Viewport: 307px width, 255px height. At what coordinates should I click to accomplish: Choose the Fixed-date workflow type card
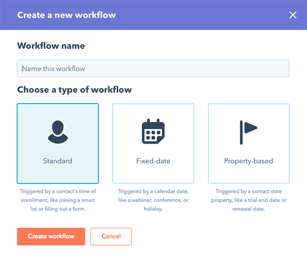[x=153, y=143]
